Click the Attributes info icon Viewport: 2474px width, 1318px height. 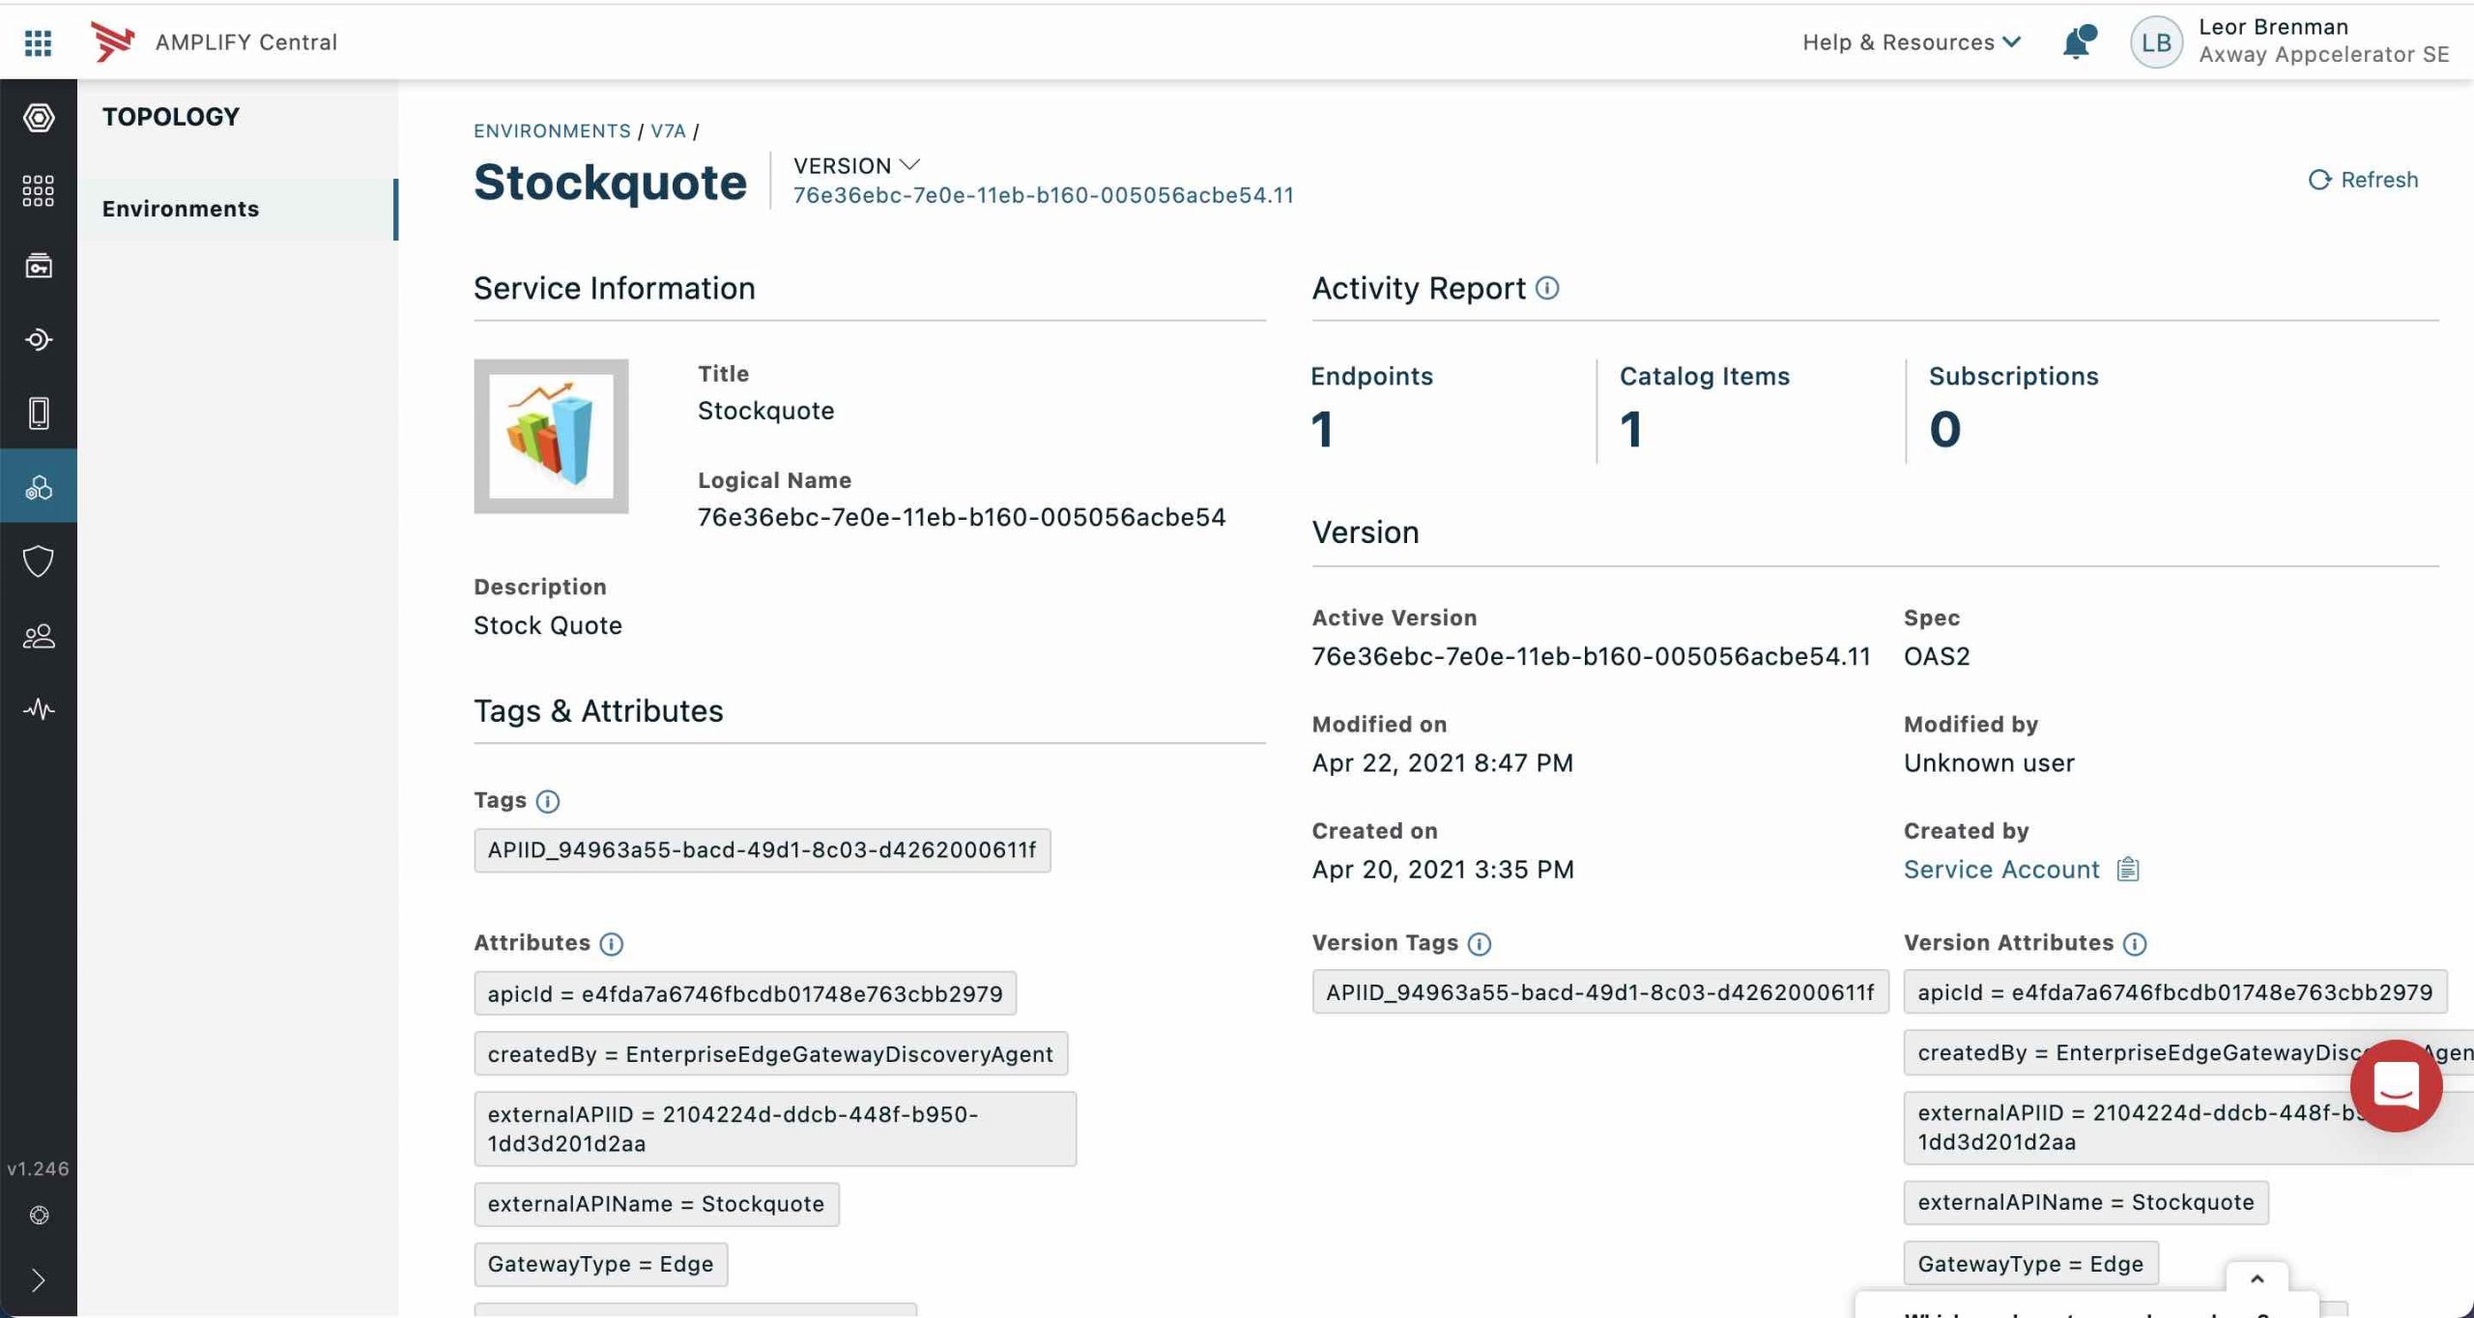click(612, 944)
